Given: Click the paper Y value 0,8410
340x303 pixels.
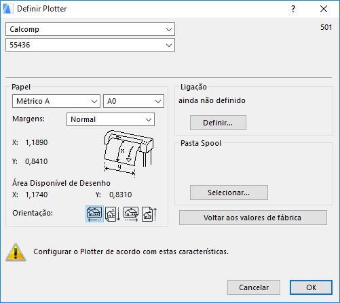Looking at the screenshot, I should coord(37,161).
